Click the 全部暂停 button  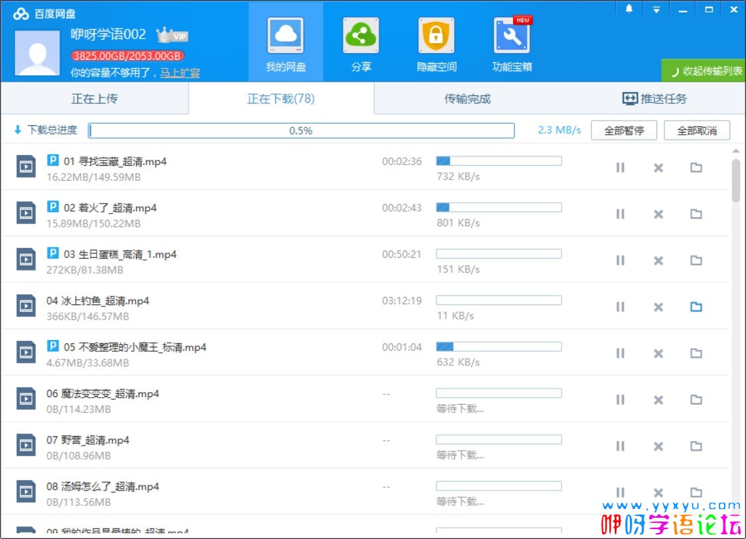[x=624, y=131]
